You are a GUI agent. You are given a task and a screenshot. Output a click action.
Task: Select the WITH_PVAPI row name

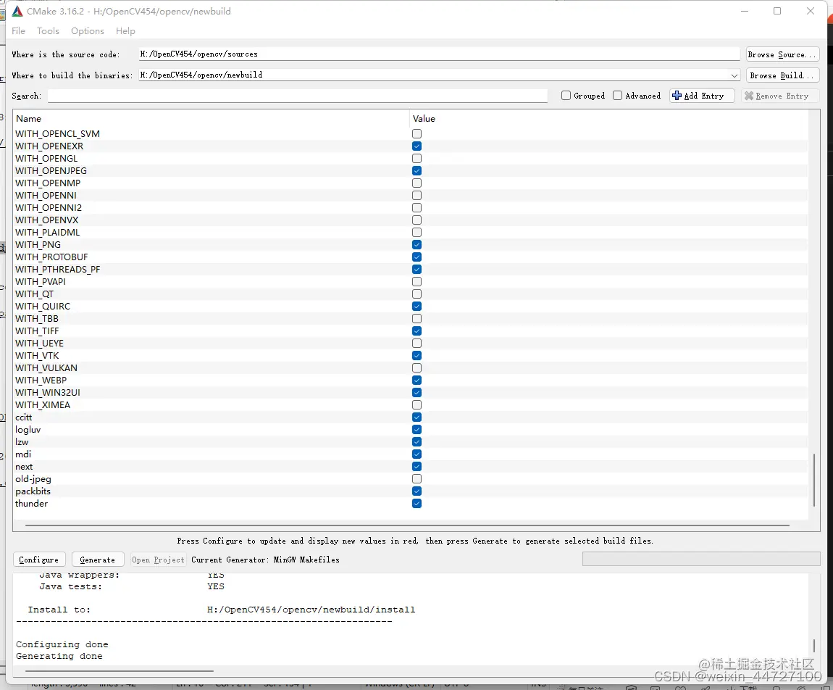coord(41,282)
